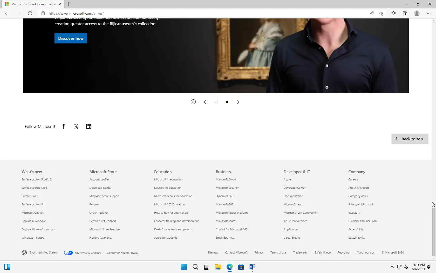Screen dimensions: 436x273
Task: Click the address bar URL field
Action: (202, 13)
